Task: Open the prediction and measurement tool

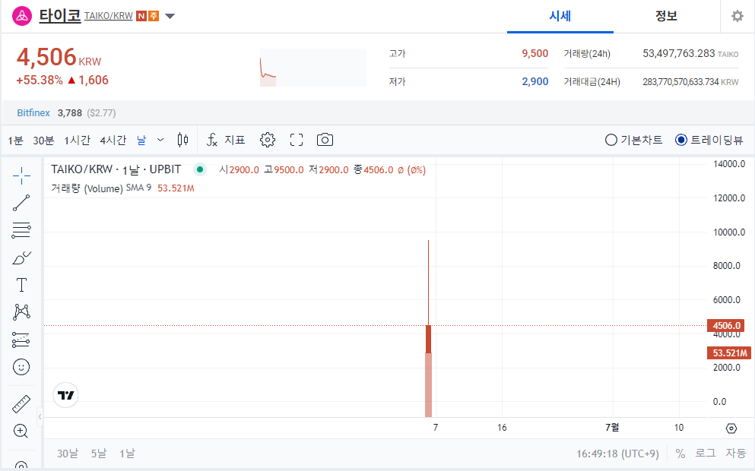Action: 21,340
